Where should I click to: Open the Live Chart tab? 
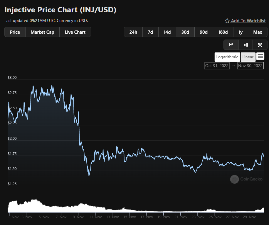pyautogui.click(x=75, y=32)
